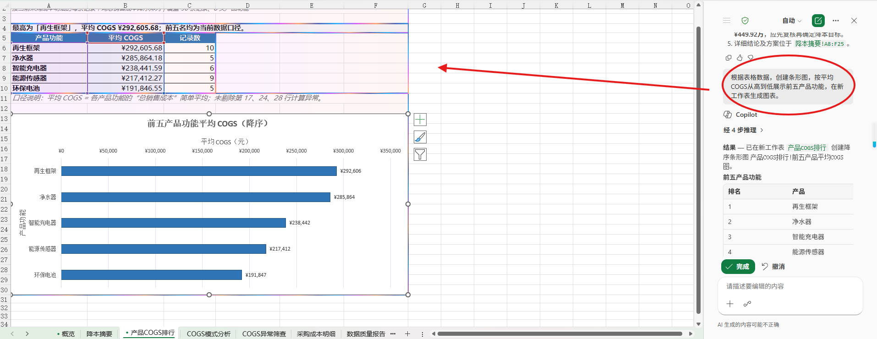Select the 产品COGS排行 sheet tab
The width and height of the screenshot is (877, 339).
coord(150,333)
